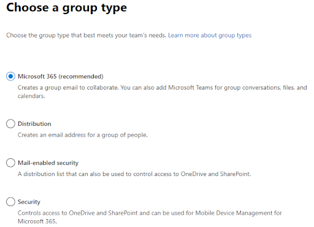Click the Microsoft 365 (recommended) label

61,77
